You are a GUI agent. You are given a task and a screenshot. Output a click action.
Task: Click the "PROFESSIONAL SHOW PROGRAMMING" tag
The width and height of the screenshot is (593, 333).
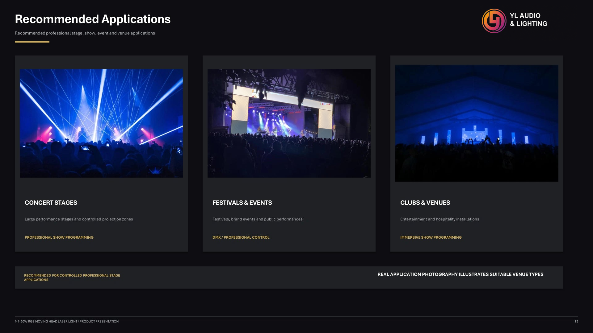click(59, 237)
